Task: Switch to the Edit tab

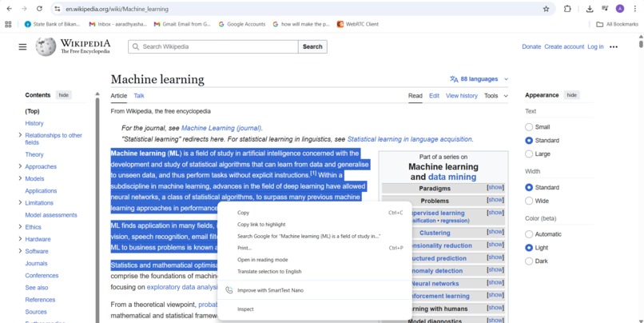Action: [434, 96]
